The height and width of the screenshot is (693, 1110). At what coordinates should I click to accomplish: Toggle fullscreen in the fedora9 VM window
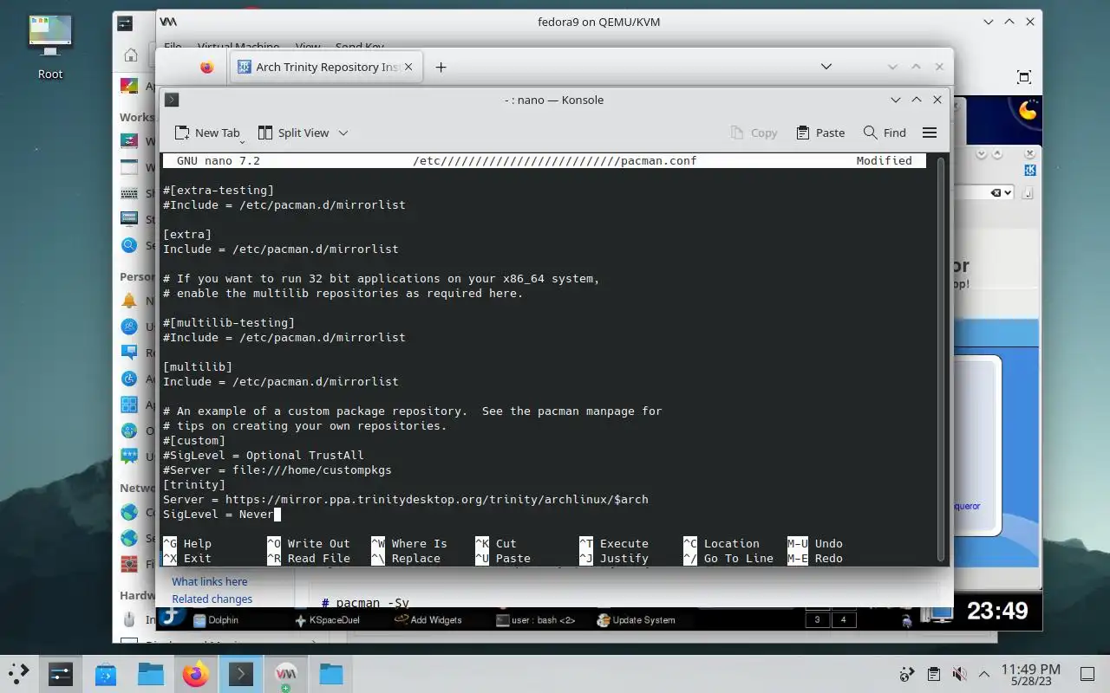pos(1023,76)
